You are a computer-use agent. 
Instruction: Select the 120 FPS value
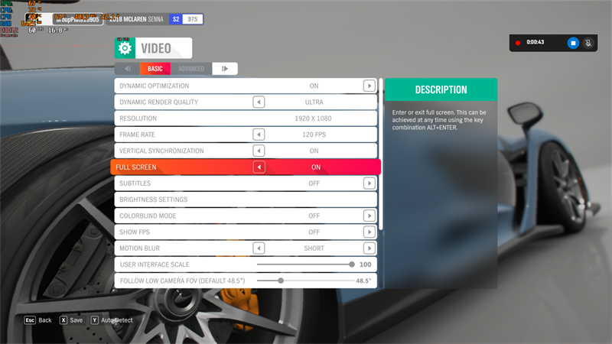coord(314,135)
